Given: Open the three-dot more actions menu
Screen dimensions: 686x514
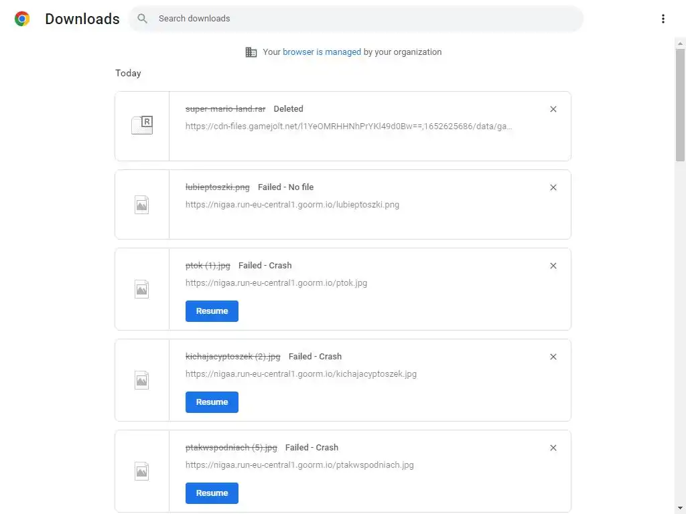Looking at the screenshot, I should pyautogui.click(x=663, y=19).
